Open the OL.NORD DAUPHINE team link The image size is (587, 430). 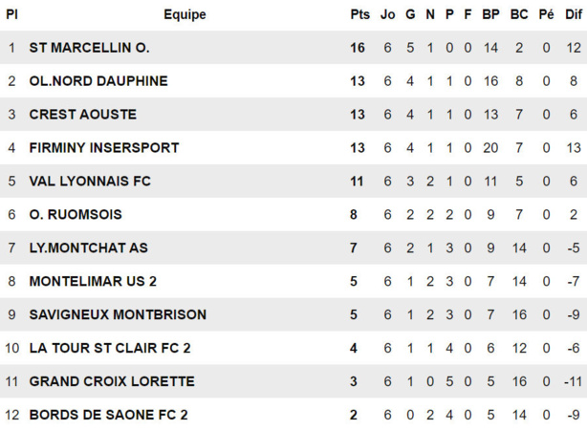tap(98, 81)
